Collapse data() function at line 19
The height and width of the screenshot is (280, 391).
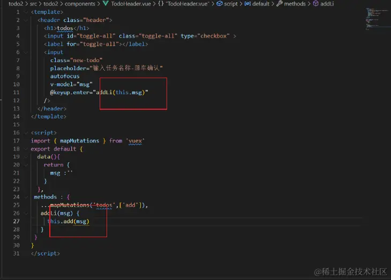tap(26, 157)
